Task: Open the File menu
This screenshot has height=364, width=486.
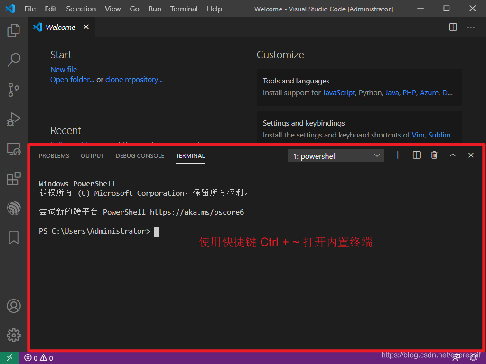Action: pyautogui.click(x=30, y=9)
